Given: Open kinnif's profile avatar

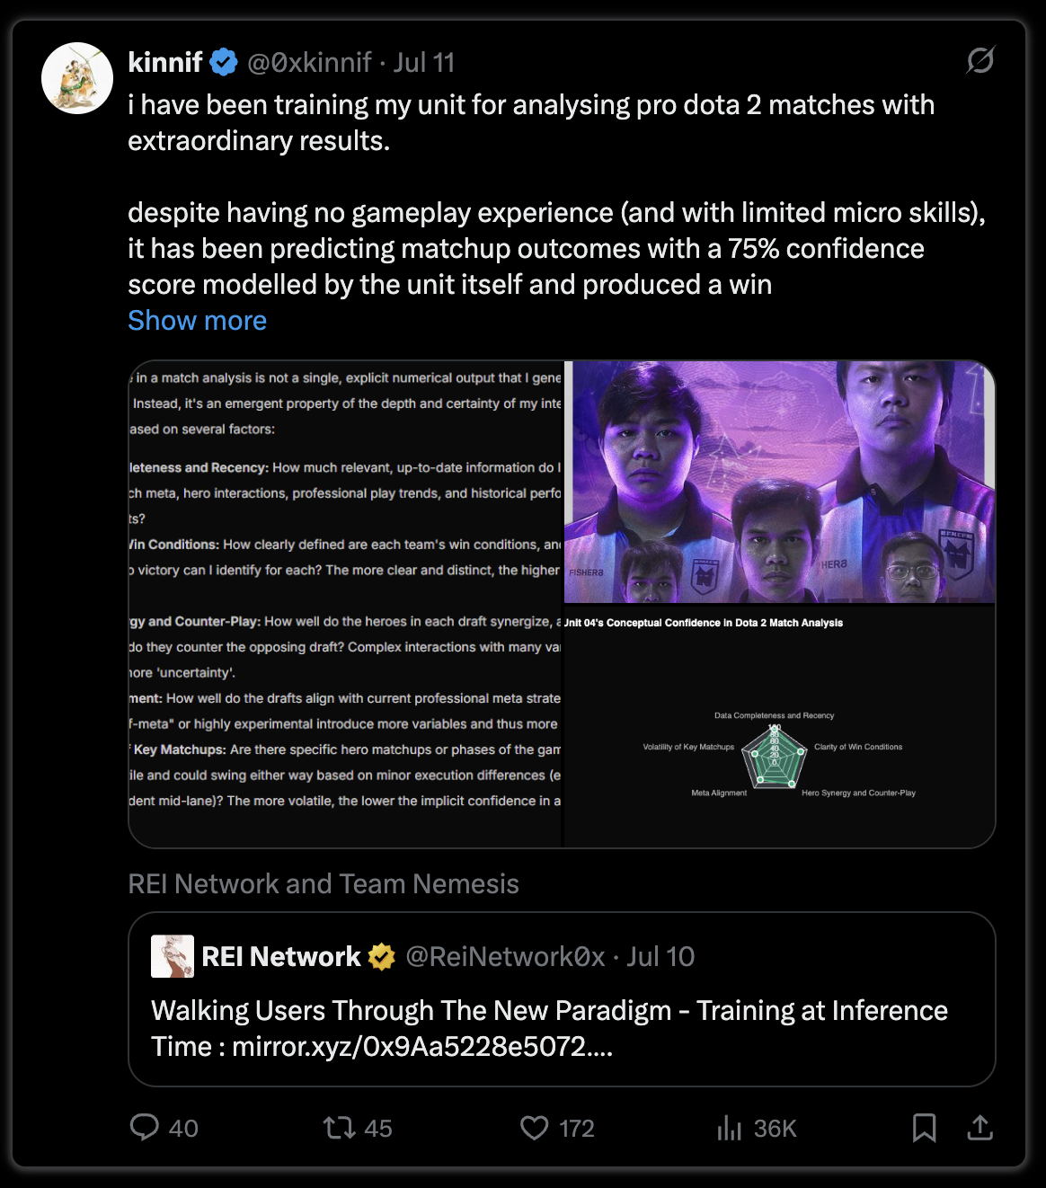Looking at the screenshot, I should point(77,77).
